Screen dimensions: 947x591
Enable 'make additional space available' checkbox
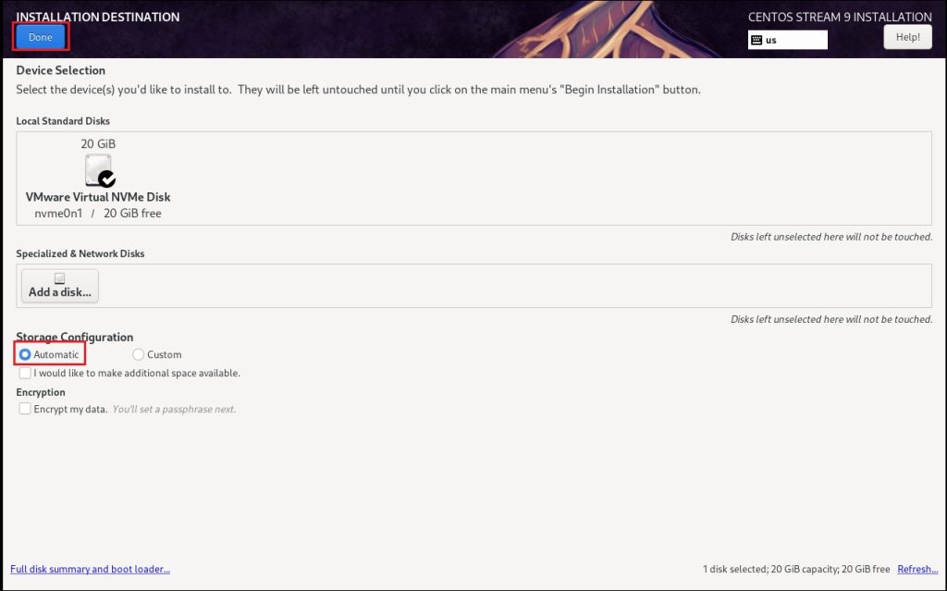coord(25,374)
